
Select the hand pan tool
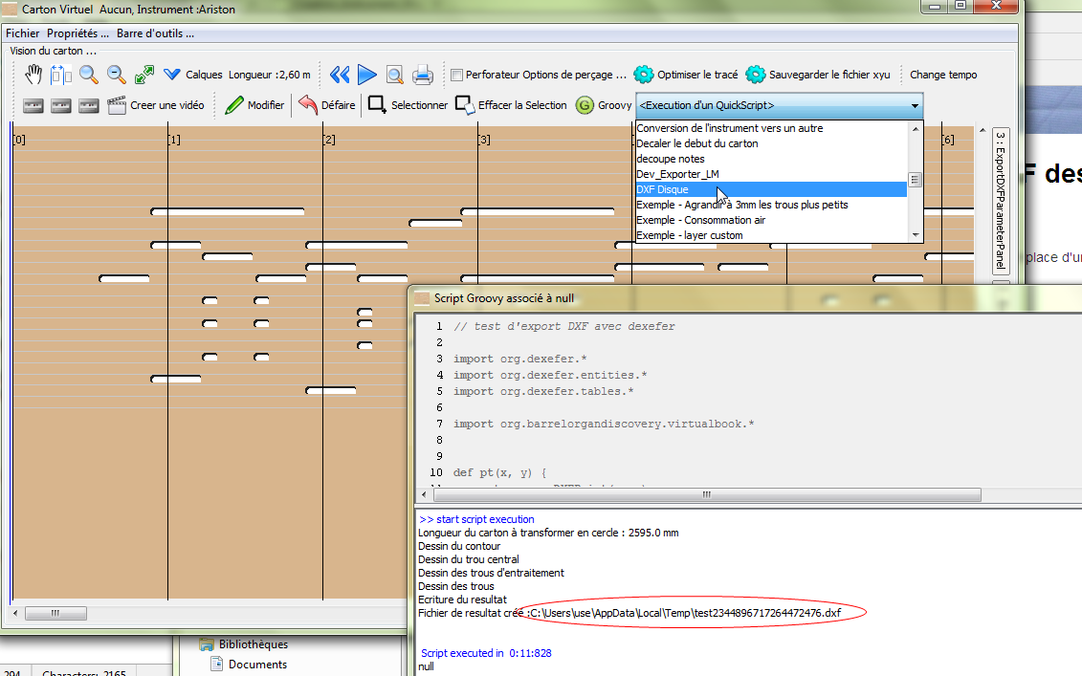click(34, 75)
